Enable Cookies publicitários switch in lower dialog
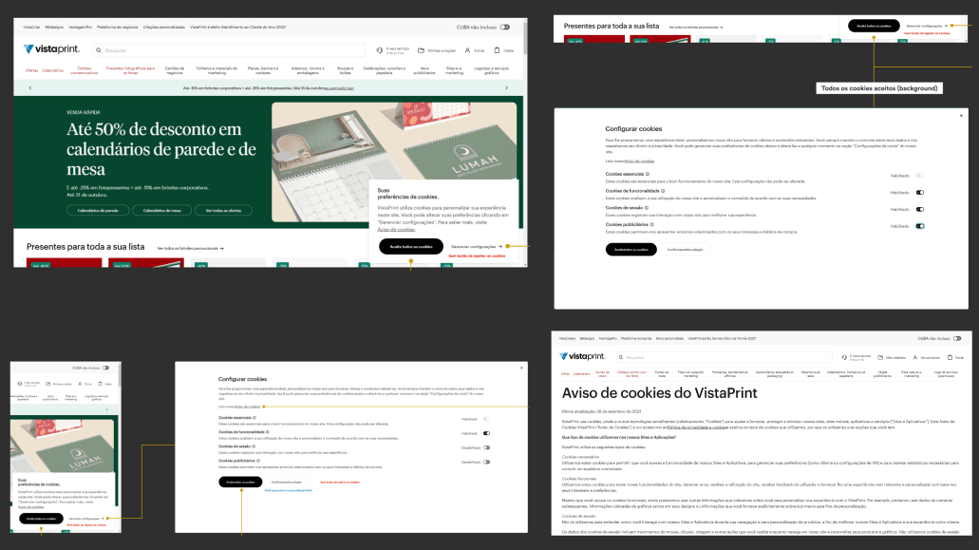The width and height of the screenshot is (979, 550). point(486,462)
